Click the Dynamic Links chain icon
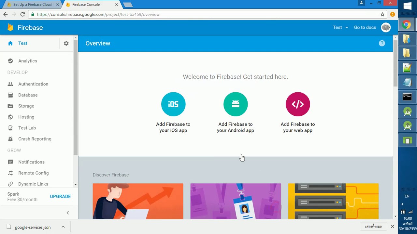The width and height of the screenshot is (417, 234). pos(10,184)
